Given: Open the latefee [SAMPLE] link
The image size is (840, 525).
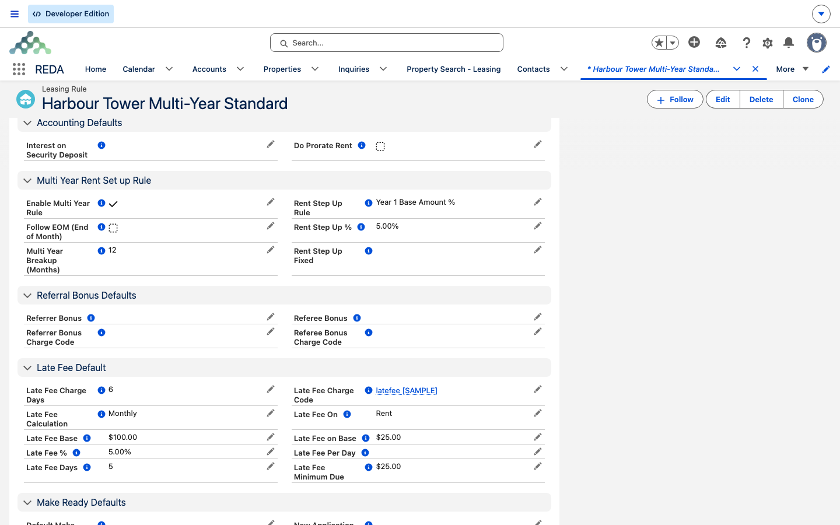Looking at the screenshot, I should click(x=407, y=390).
